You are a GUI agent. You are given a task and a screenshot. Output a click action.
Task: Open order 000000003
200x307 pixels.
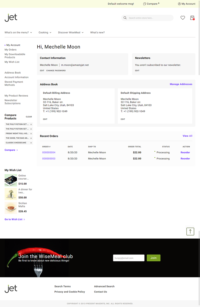point(49,159)
